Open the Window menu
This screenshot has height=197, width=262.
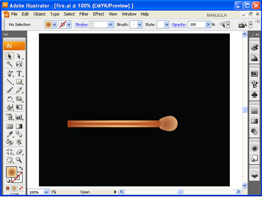(129, 14)
